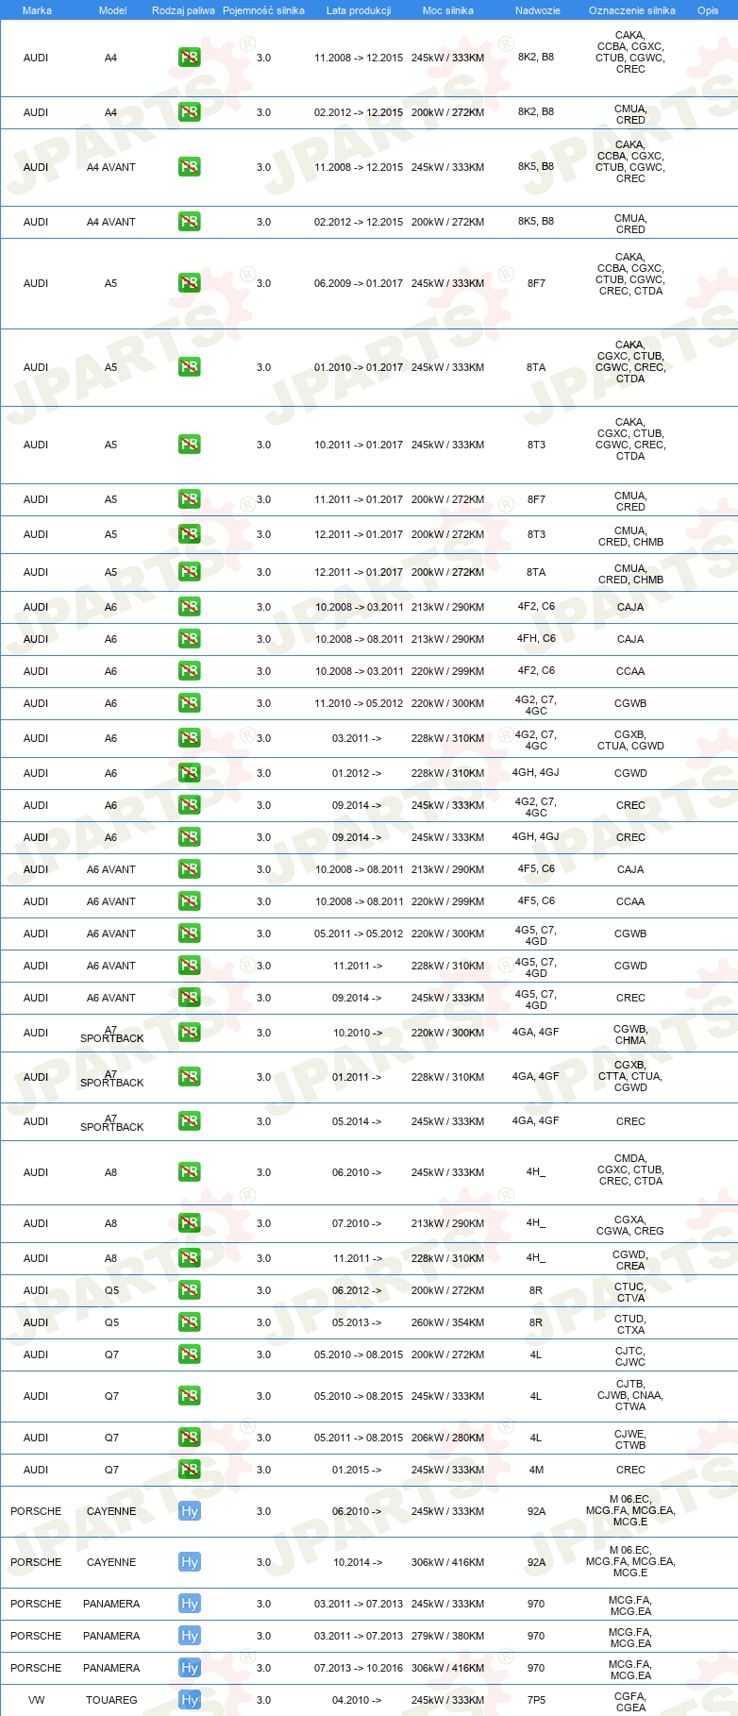Click petrol icon in A4 AVANT 245kW row
This screenshot has height=1716, width=738.
pyautogui.click(x=190, y=167)
